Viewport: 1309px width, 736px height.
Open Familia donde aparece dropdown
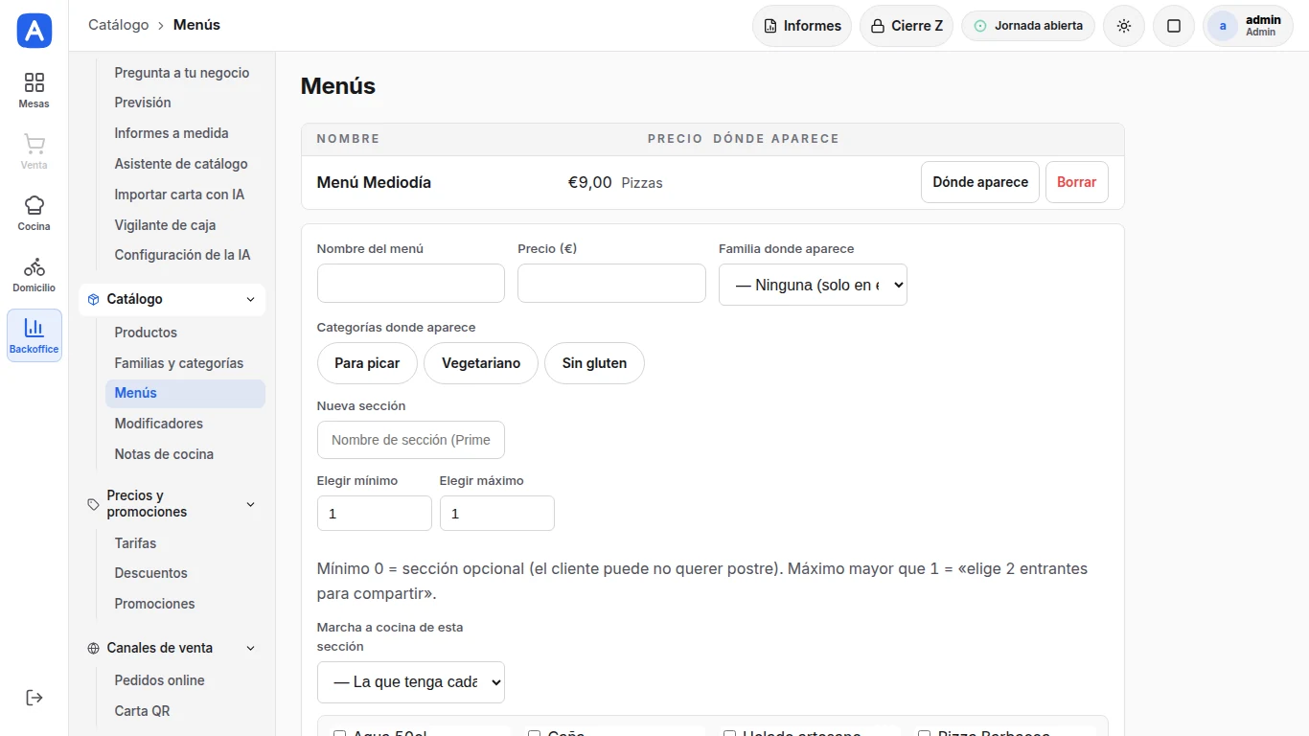click(813, 285)
